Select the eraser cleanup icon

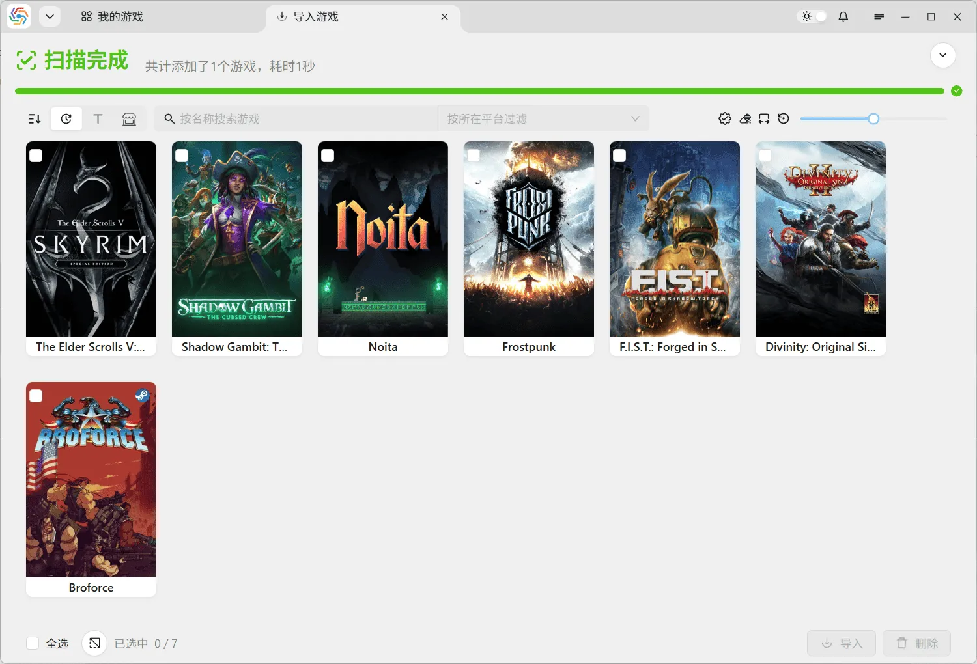pyautogui.click(x=744, y=118)
